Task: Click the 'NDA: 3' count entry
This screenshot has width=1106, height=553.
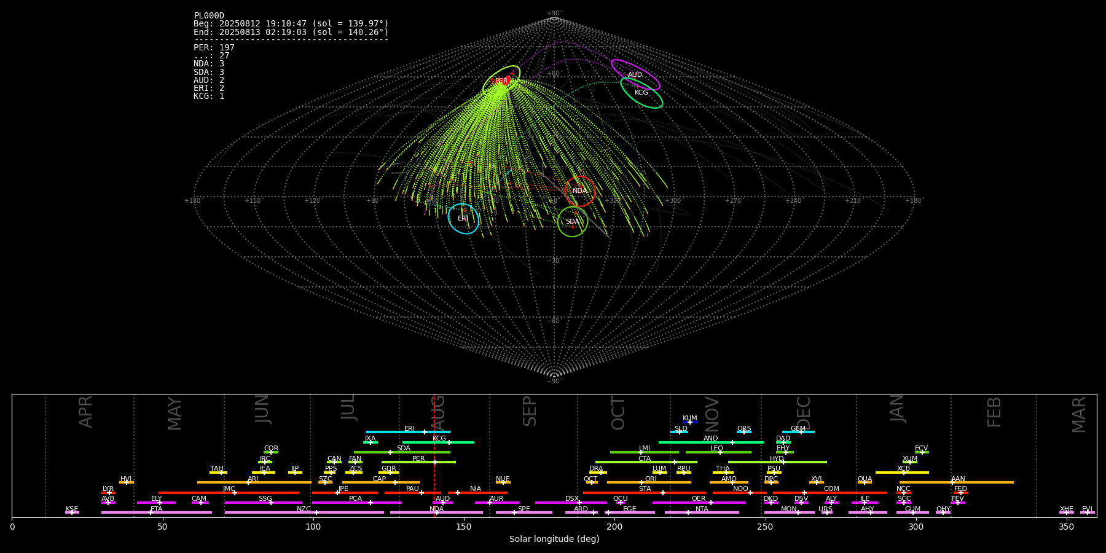Action: coord(209,64)
